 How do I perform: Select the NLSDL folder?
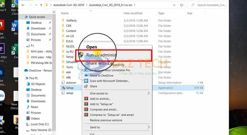[70, 46]
